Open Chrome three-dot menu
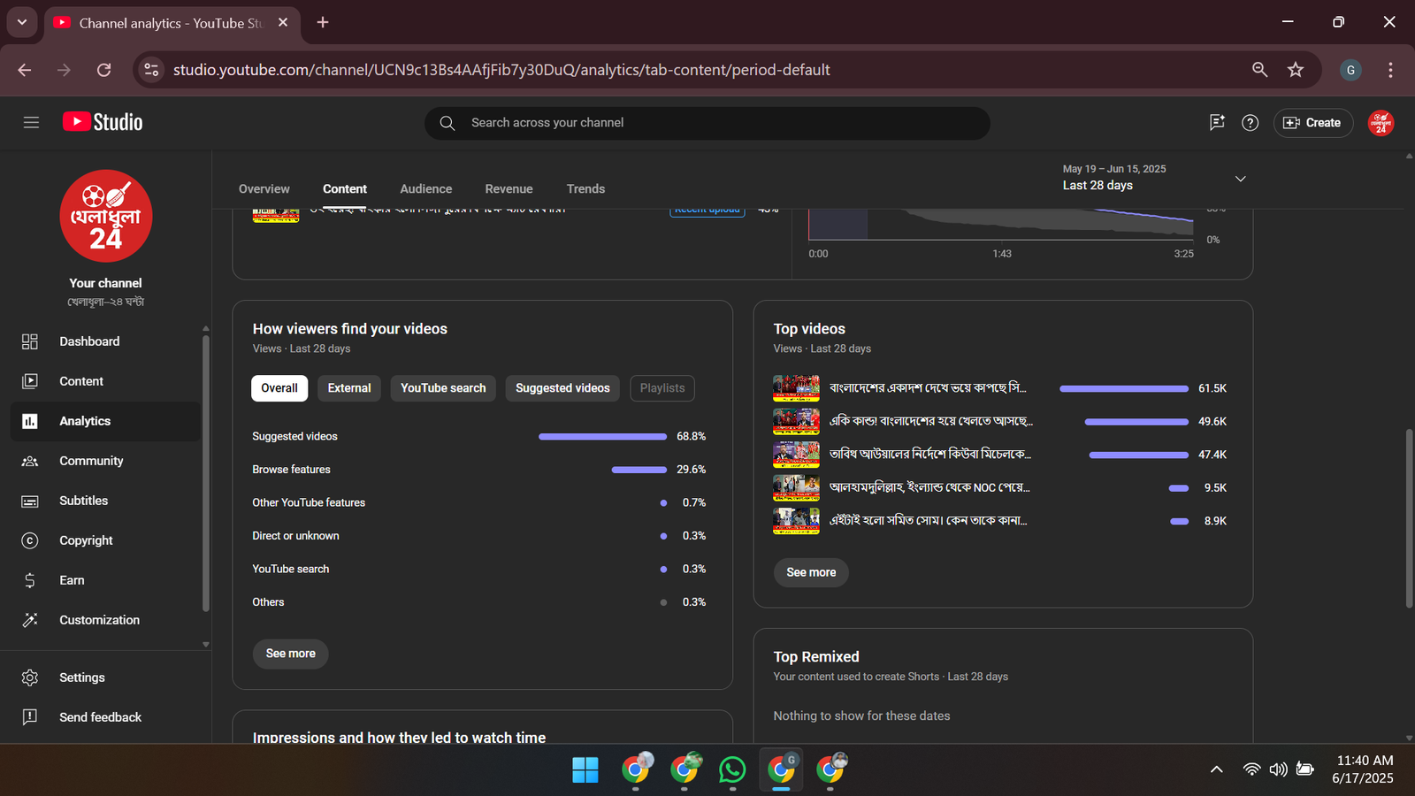Image resolution: width=1415 pixels, height=796 pixels. click(x=1390, y=70)
